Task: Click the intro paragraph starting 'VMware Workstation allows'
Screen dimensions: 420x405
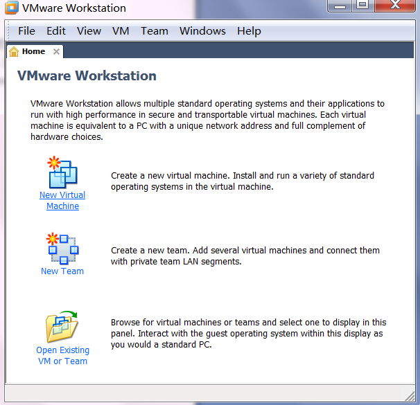Action: [x=207, y=120]
